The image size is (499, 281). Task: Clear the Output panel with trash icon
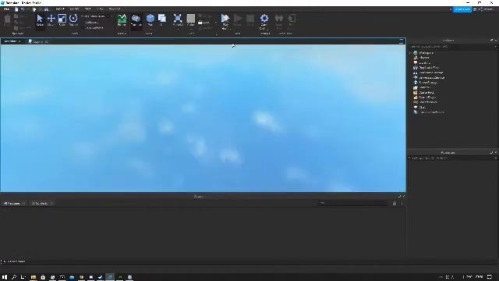pos(395,203)
